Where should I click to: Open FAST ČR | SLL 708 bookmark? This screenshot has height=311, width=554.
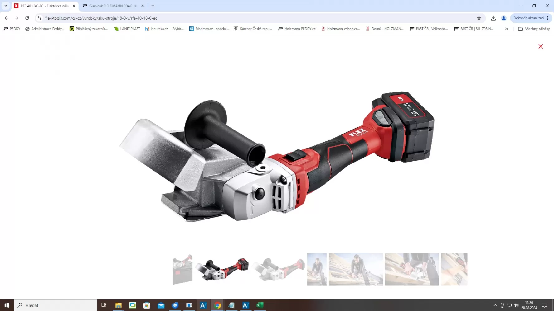474,29
